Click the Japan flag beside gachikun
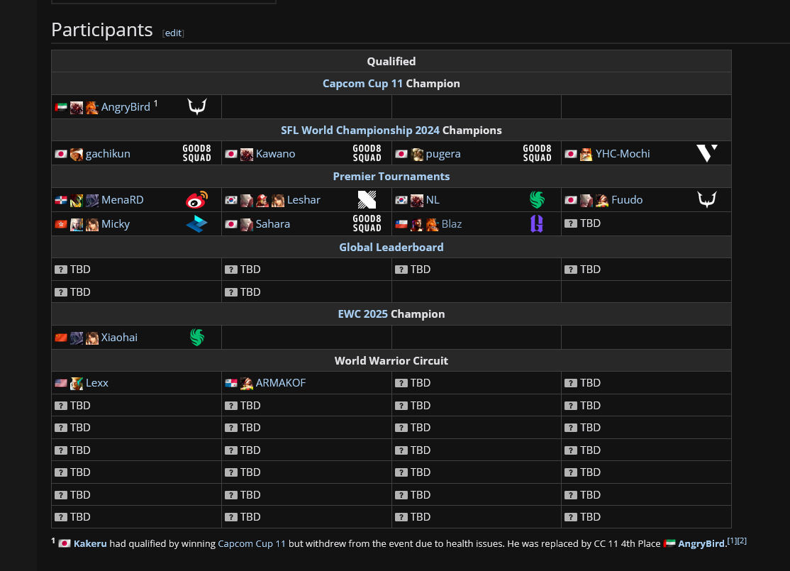The height and width of the screenshot is (571, 790). pyautogui.click(x=61, y=154)
